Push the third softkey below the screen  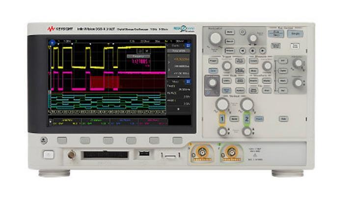coord(108,140)
